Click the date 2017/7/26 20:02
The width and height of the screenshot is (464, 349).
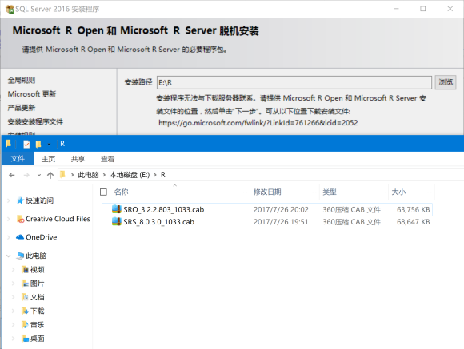click(281, 209)
